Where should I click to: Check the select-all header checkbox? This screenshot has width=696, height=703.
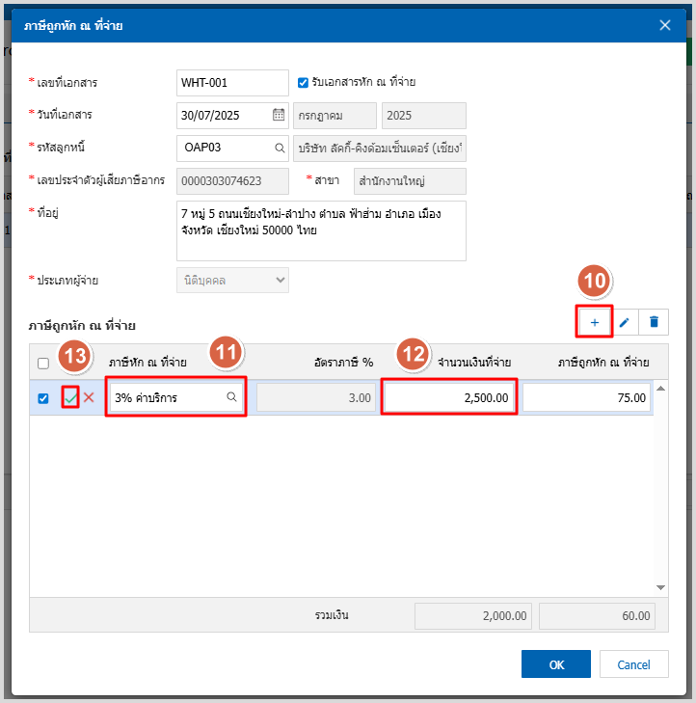point(43,364)
